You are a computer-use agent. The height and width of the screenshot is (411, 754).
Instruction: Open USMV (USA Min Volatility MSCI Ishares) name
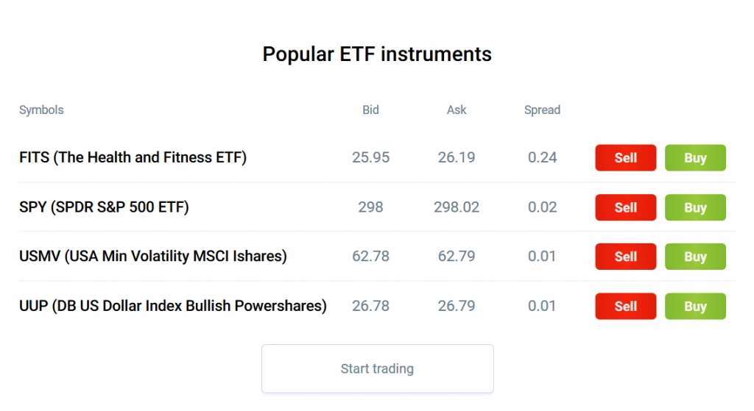153,257
